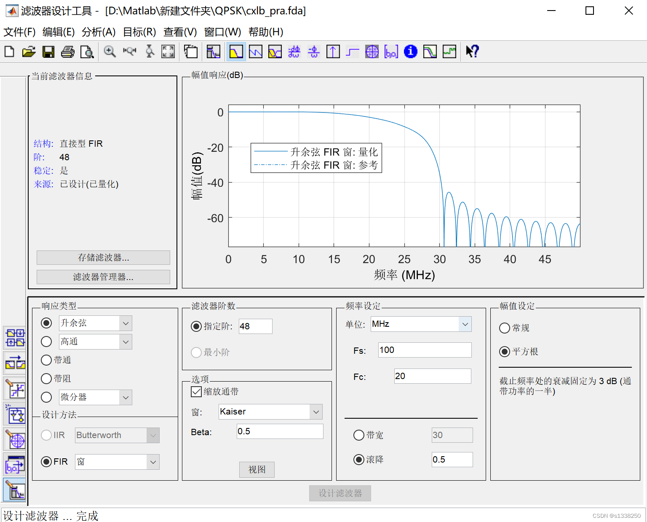Click the What's This help cursor icon
The width and height of the screenshot is (647, 522).
tap(472, 52)
